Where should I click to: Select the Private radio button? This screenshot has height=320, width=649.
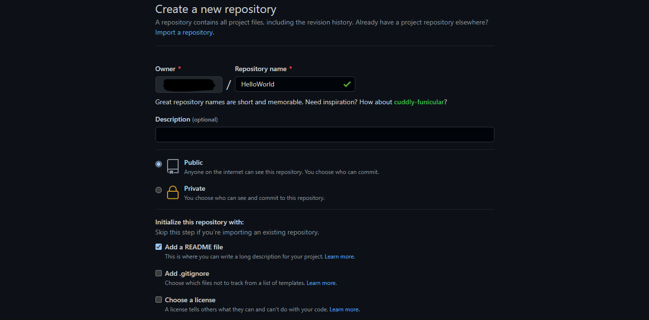pyautogui.click(x=158, y=190)
